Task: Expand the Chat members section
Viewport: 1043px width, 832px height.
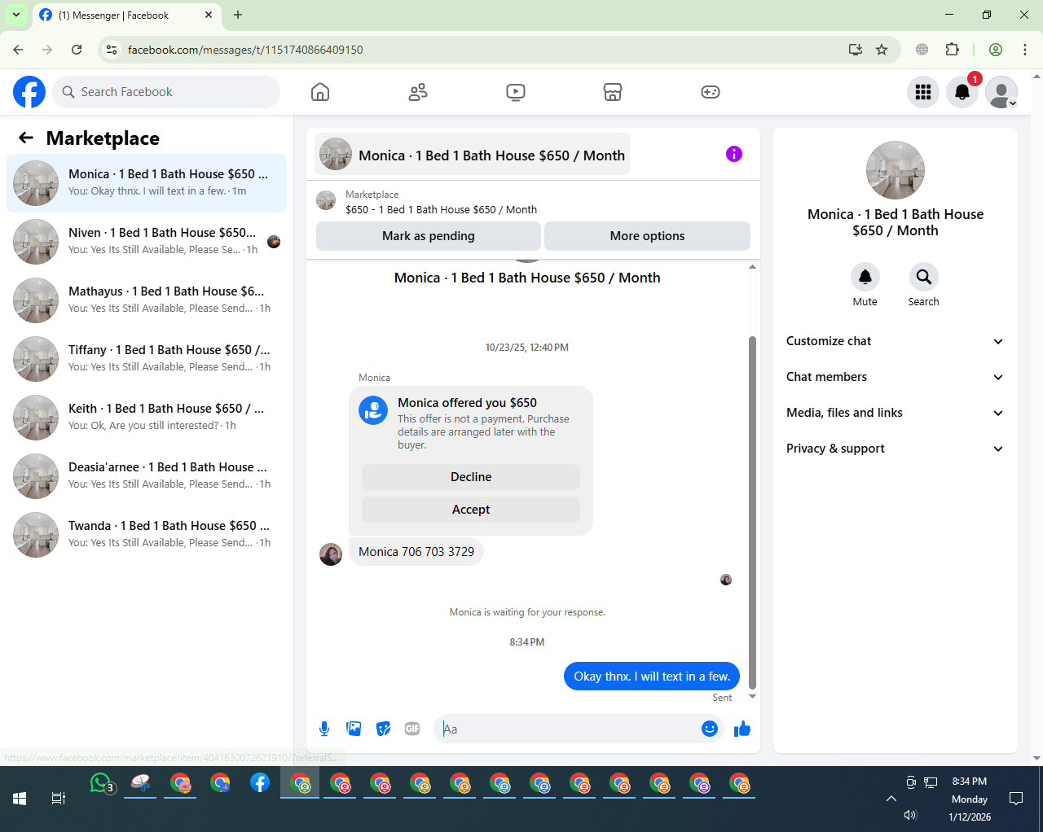Action: [894, 377]
